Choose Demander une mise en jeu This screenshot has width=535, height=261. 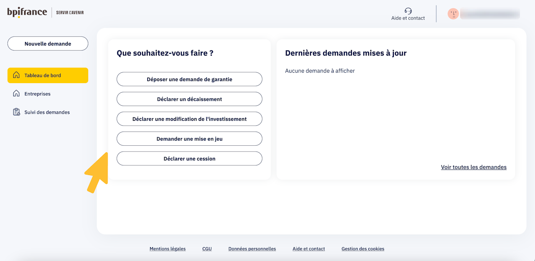[x=189, y=139]
